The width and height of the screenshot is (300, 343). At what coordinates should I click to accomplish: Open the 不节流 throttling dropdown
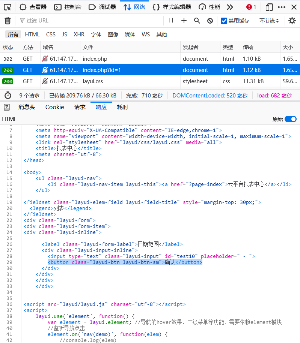point(269,21)
